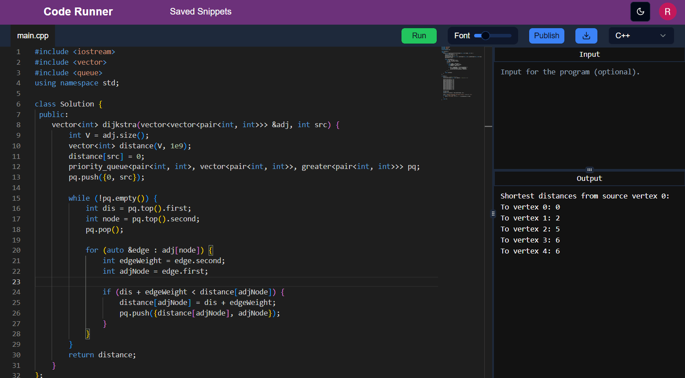Click output line 'To vertex 4: 6'
Screen dimensions: 685x378
tap(530, 251)
